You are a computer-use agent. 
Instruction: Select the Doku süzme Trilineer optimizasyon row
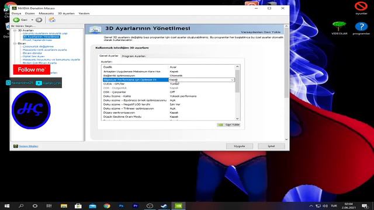point(168,108)
